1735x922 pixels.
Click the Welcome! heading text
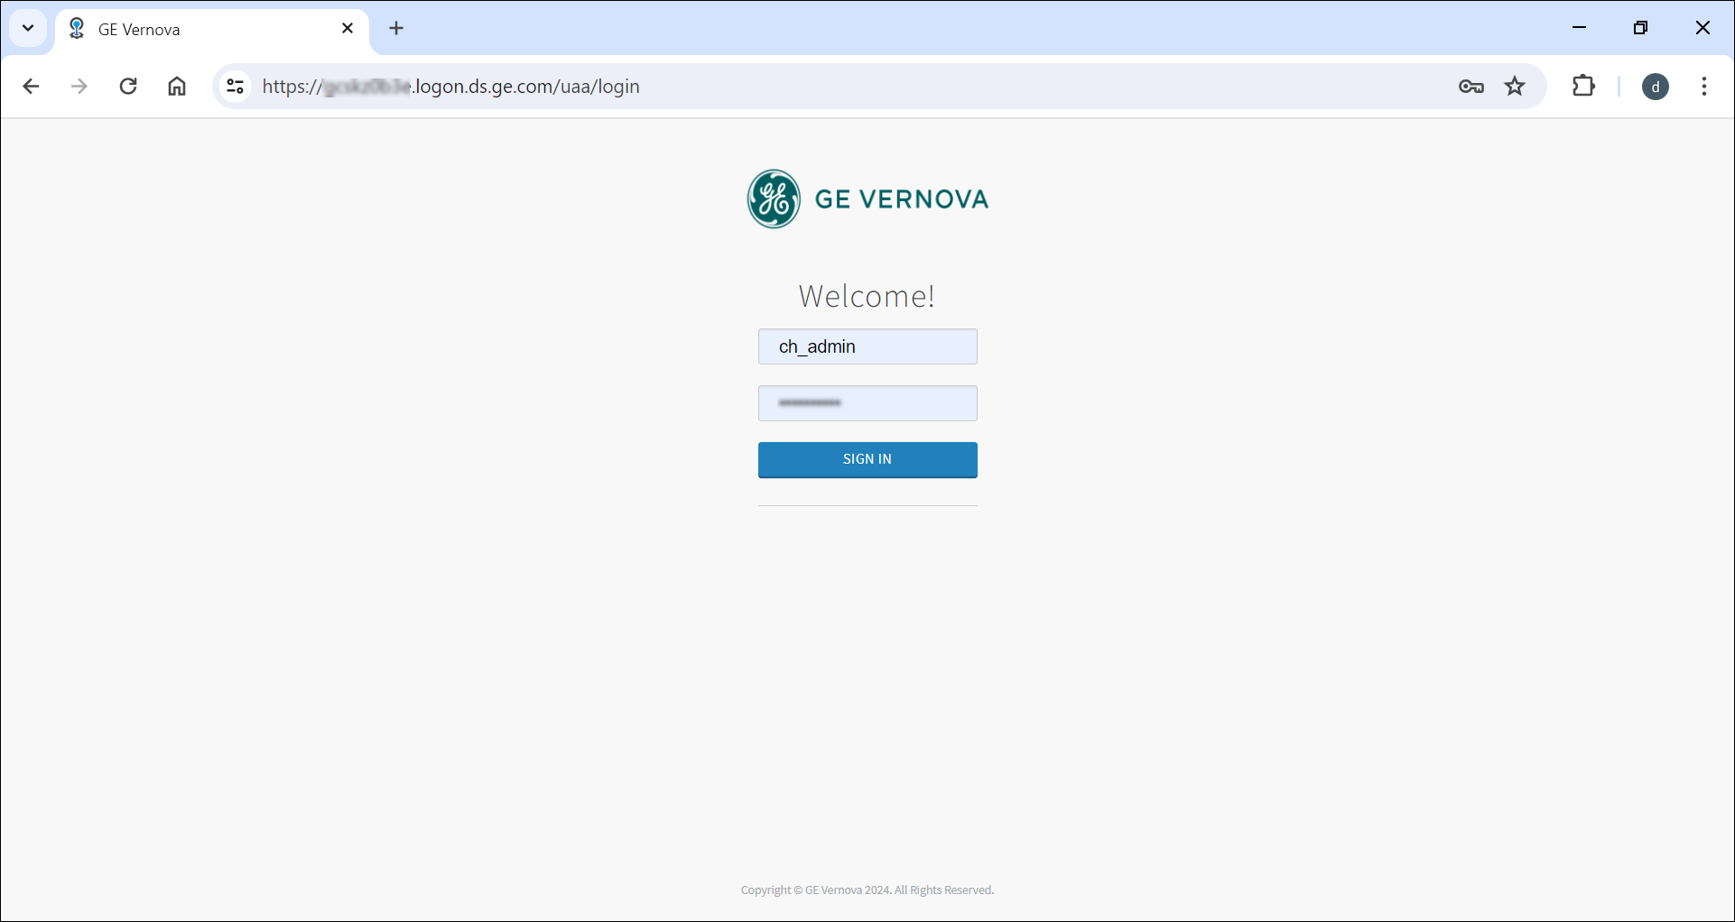[x=867, y=296]
